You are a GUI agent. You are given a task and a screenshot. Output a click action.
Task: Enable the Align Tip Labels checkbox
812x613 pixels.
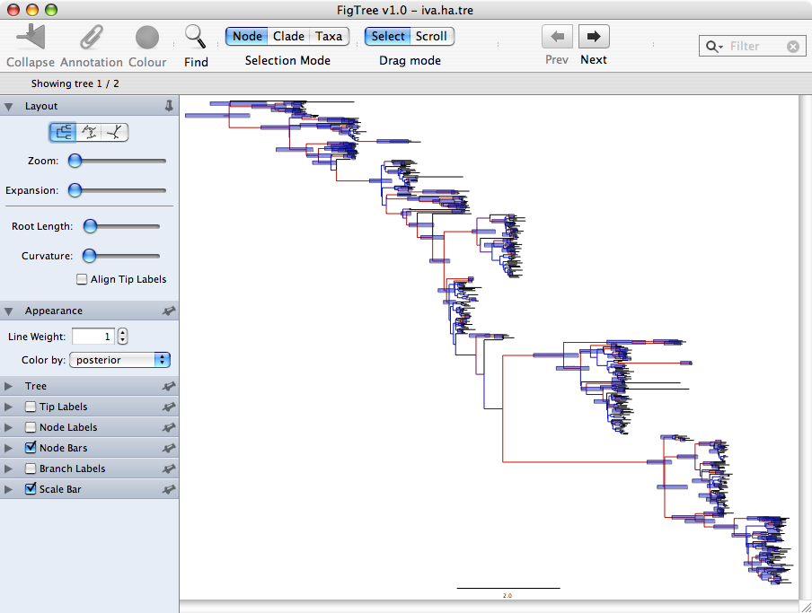pos(82,279)
